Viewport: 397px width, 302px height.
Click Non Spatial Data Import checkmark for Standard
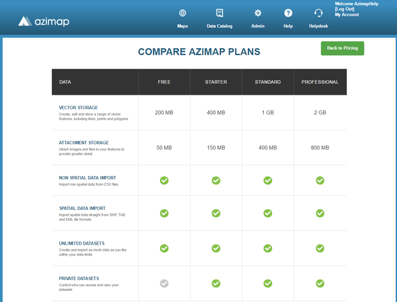[x=268, y=180]
